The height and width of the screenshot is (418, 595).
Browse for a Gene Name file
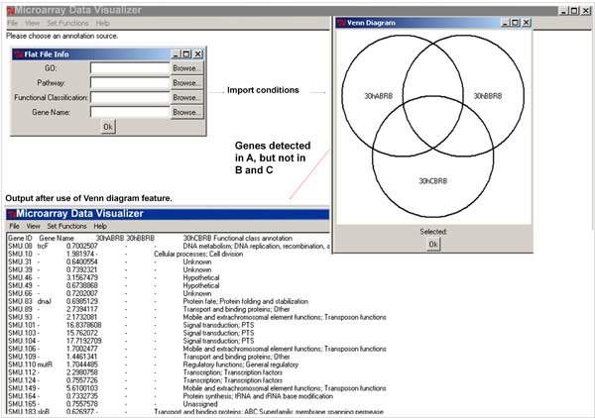click(x=185, y=113)
